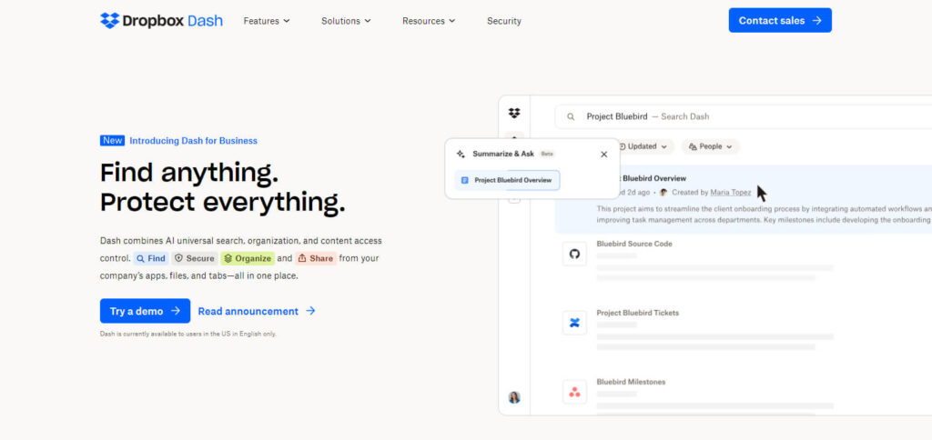Click the Confluence icon for Project Bluebird Tickets

coord(574,323)
